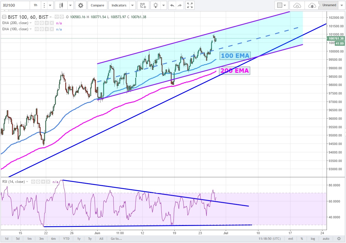The height and width of the screenshot is (243, 346).
Task: Click the Go to... date button
Action: point(116,239)
